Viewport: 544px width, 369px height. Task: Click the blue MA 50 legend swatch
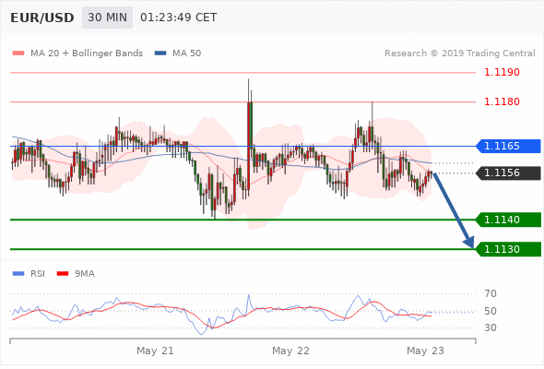pyautogui.click(x=160, y=54)
